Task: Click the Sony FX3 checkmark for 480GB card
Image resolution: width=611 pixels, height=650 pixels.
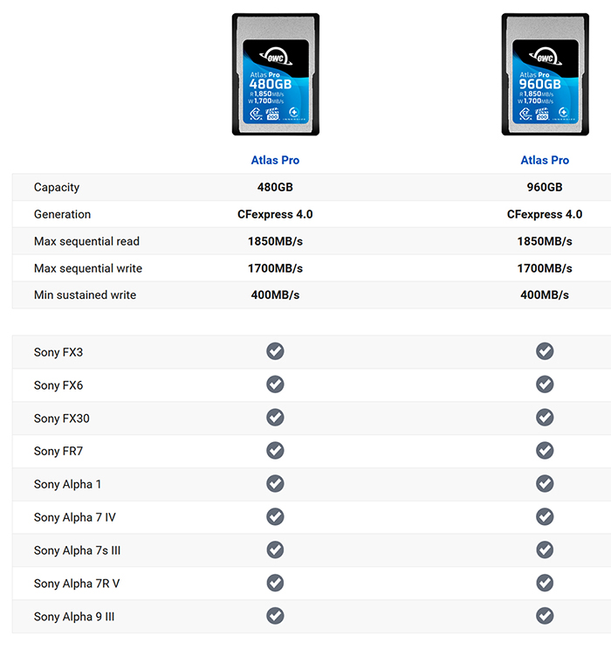Action: coord(275,351)
